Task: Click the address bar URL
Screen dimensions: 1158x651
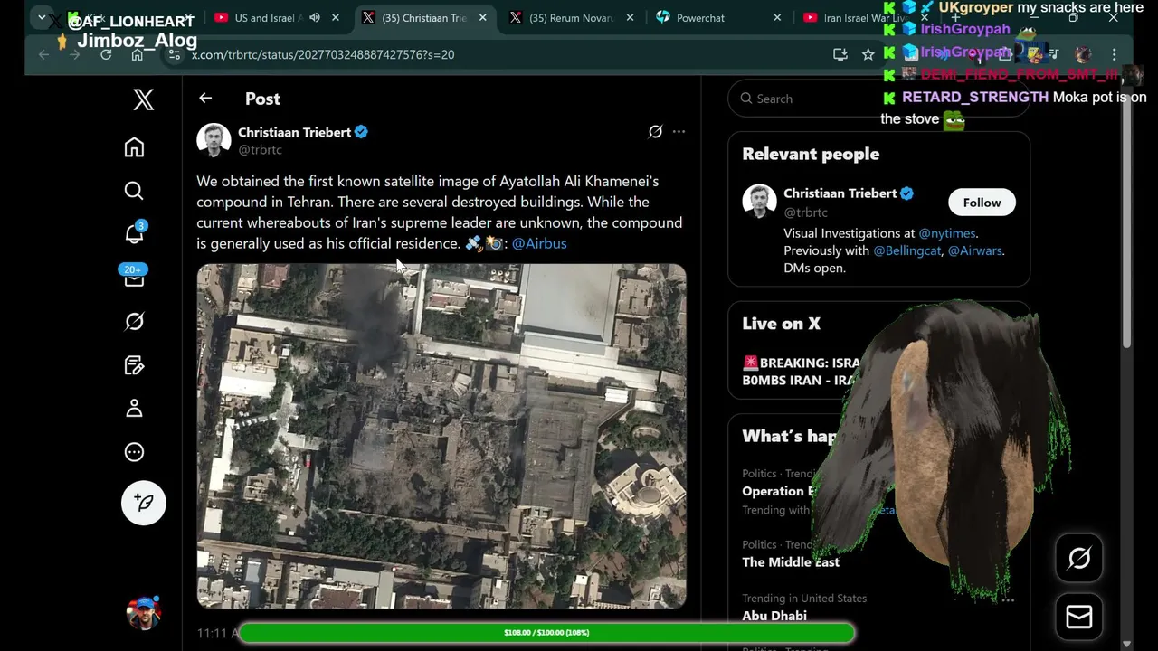Action: (x=323, y=54)
